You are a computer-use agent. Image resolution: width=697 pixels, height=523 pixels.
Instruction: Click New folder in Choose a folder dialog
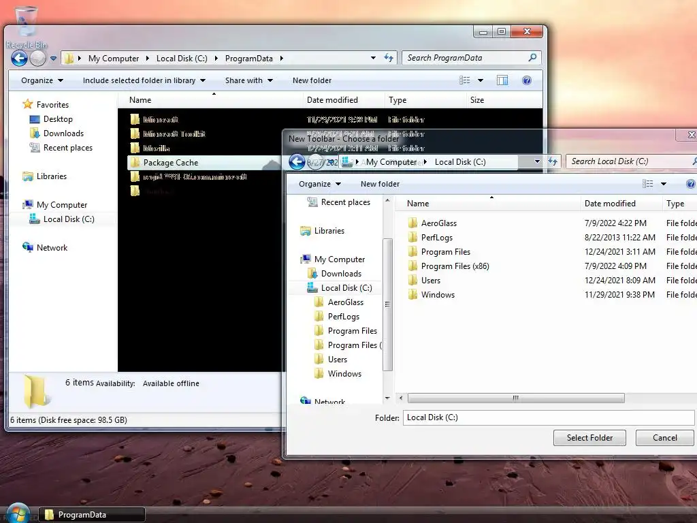click(x=380, y=184)
